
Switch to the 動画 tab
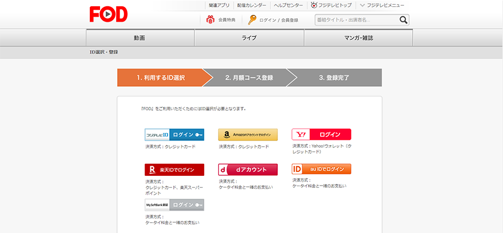pyautogui.click(x=140, y=38)
